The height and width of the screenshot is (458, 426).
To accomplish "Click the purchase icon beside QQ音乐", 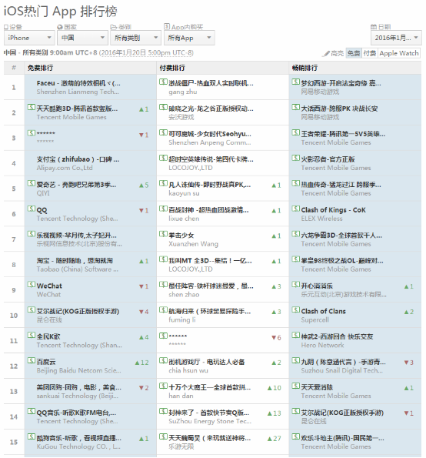I will point(32,411).
